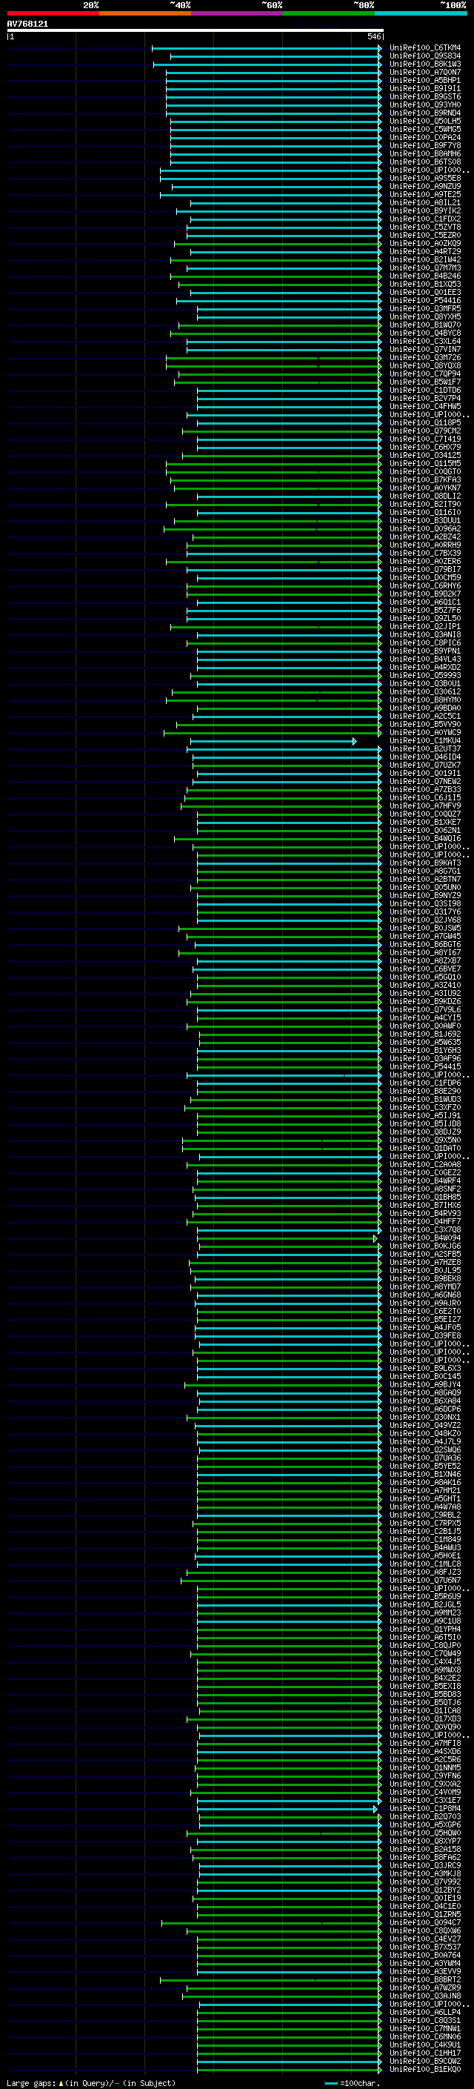Click hit label UniRef100_A9NZU9
474x2089 pixels.
tap(425, 187)
